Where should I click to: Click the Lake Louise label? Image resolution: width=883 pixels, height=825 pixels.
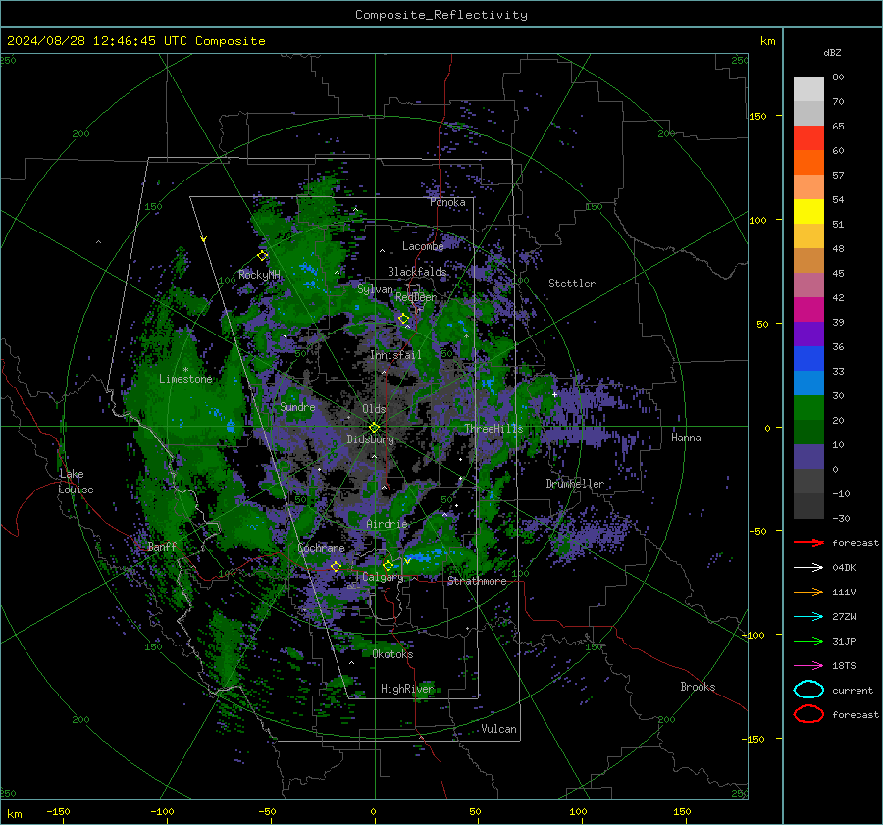[76, 482]
